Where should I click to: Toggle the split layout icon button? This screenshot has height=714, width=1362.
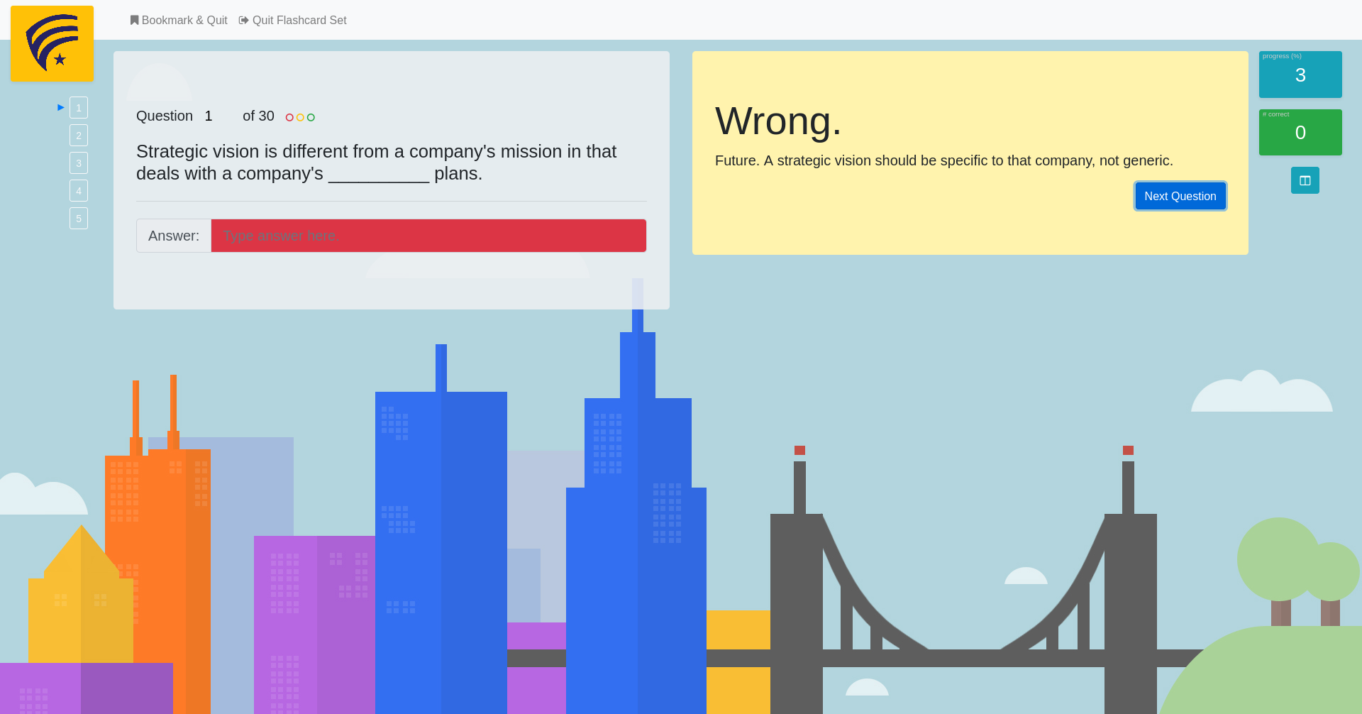click(x=1305, y=180)
